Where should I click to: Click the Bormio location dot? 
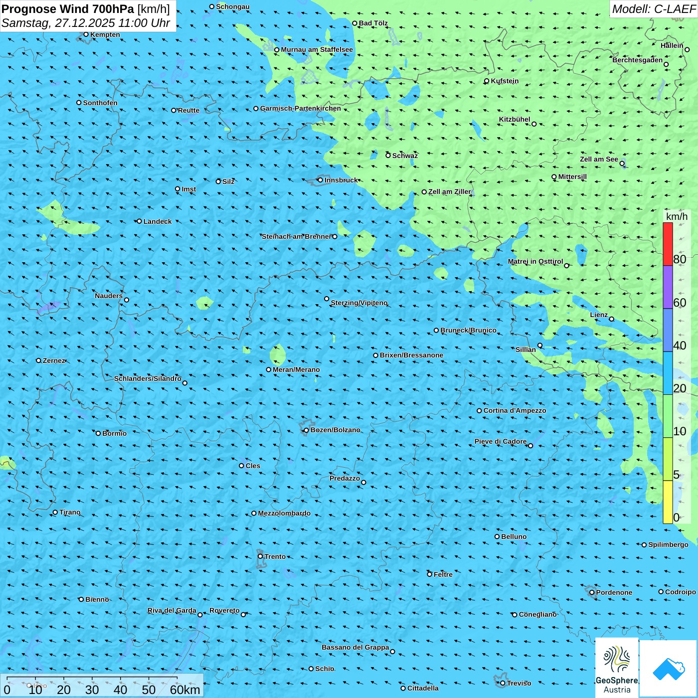click(x=98, y=433)
